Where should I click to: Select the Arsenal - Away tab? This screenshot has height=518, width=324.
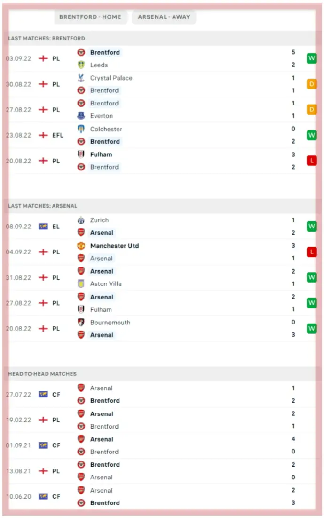164,17
